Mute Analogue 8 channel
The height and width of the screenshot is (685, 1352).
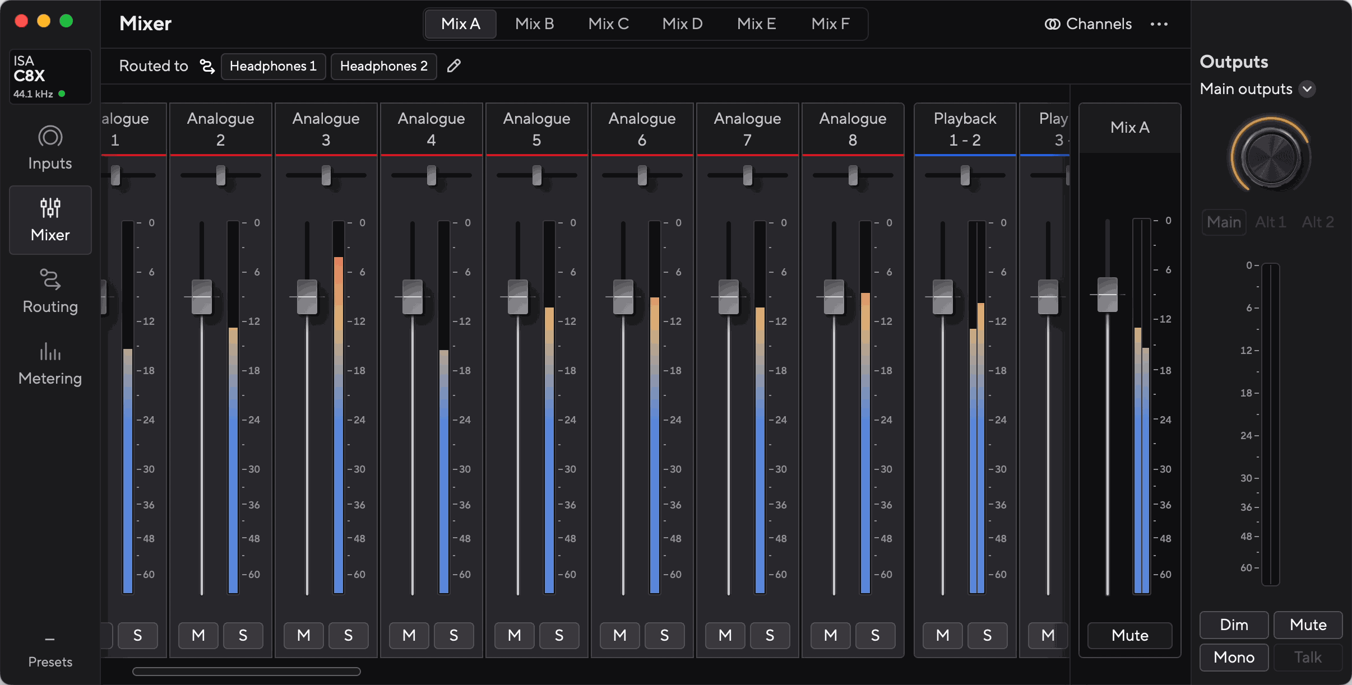click(831, 635)
